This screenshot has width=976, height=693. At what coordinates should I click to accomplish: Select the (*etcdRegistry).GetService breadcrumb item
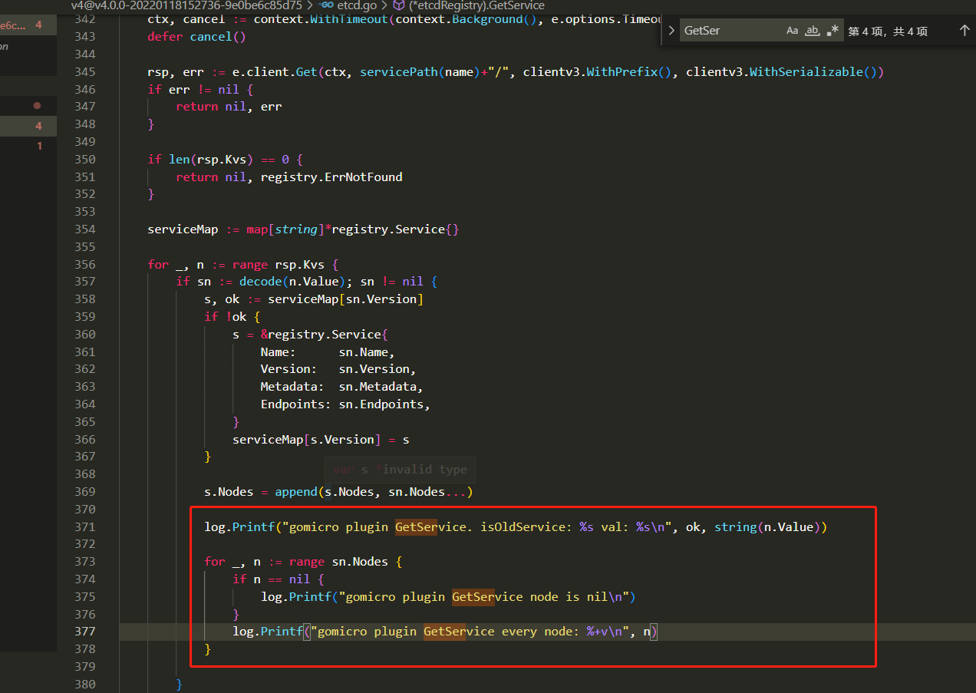(477, 6)
